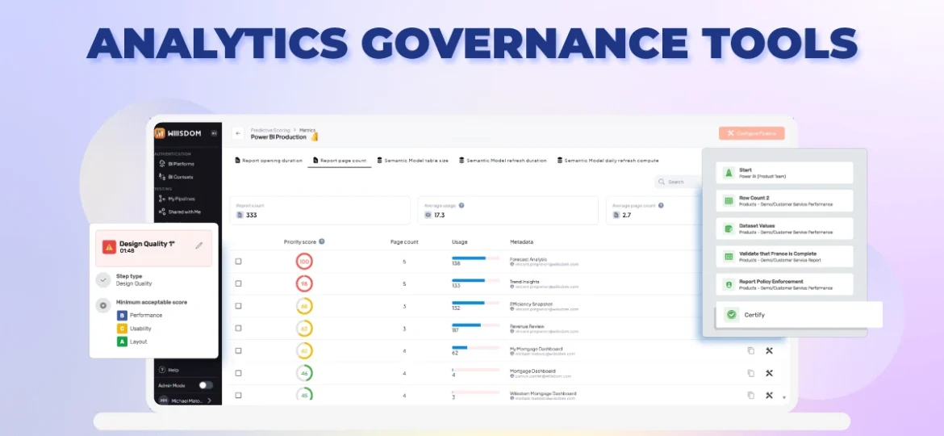Open Validate that France is Complete step

point(784,257)
